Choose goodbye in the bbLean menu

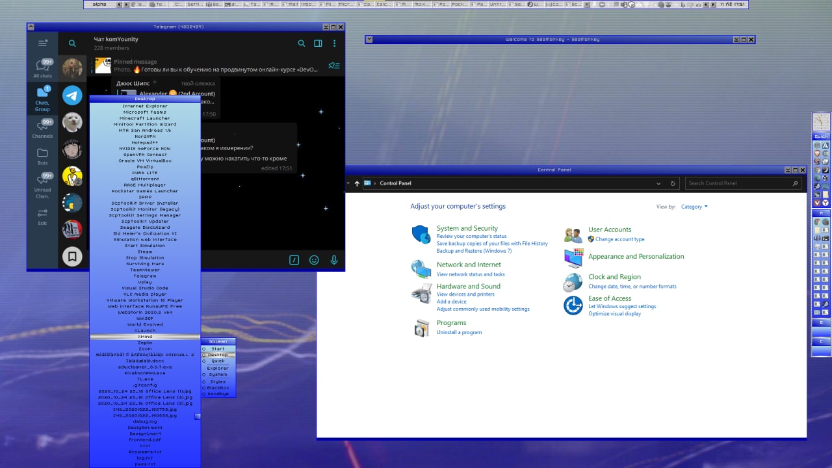click(x=218, y=394)
